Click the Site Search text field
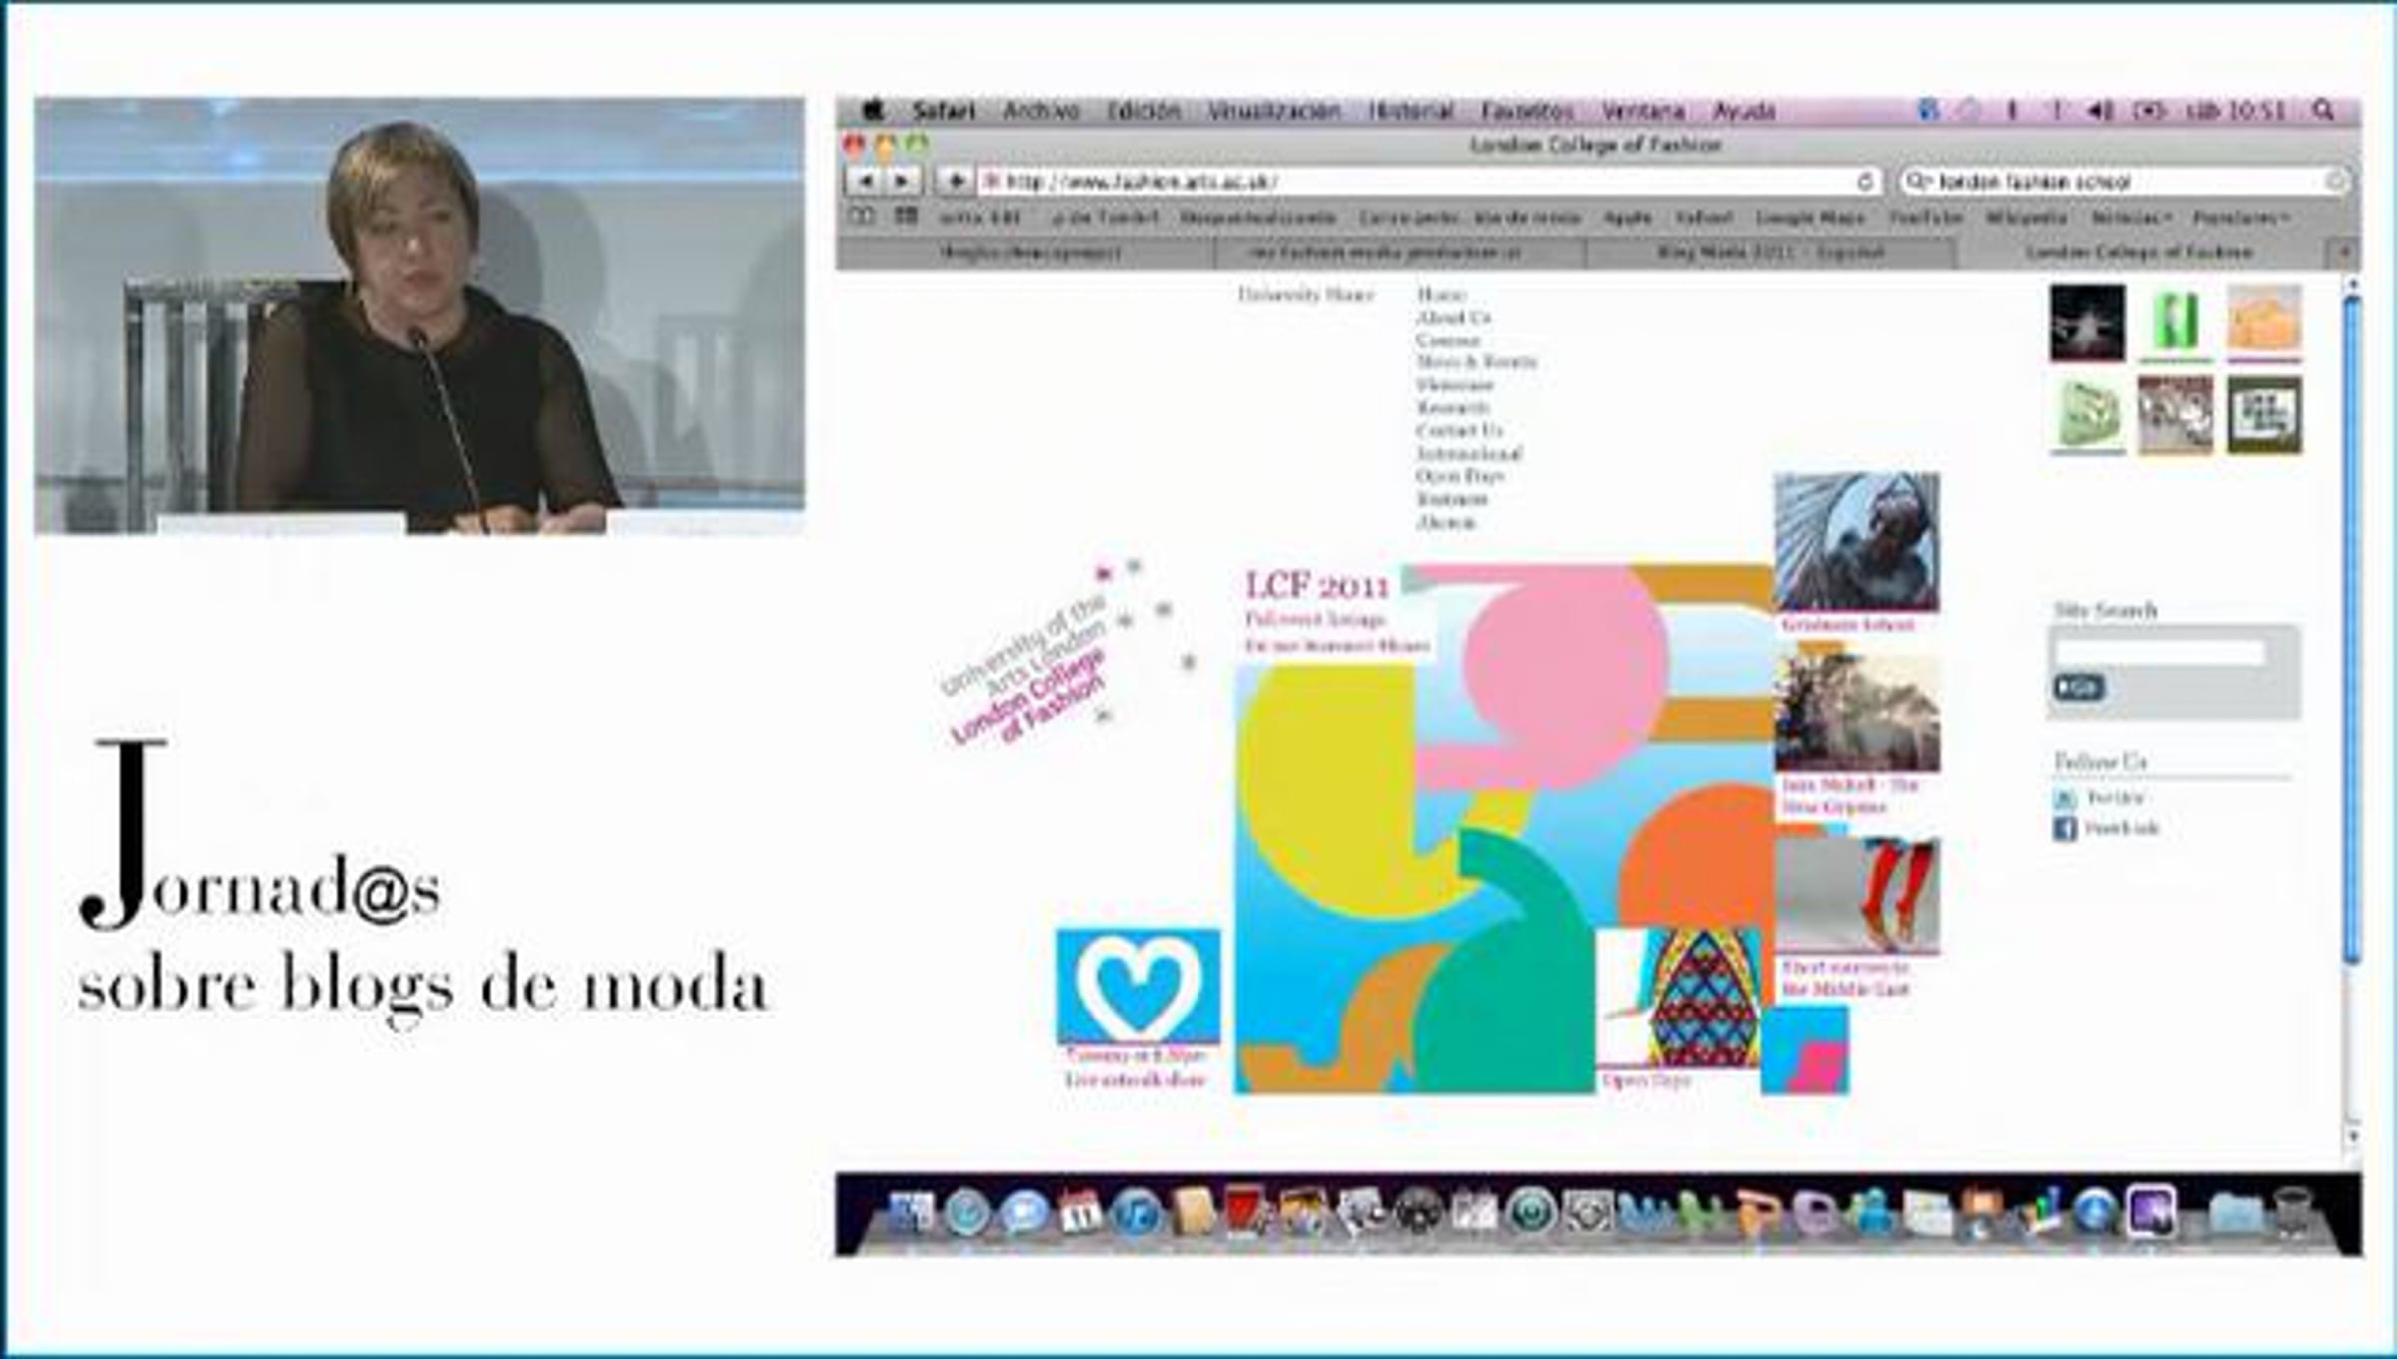The width and height of the screenshot is (2397, 1359). coord(2160,652)
